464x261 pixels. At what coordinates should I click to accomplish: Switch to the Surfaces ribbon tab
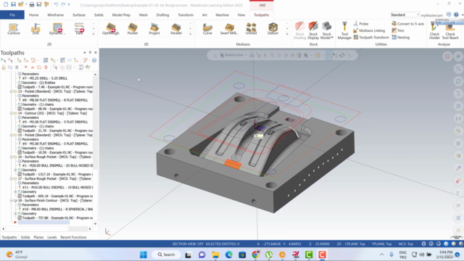coord(79,14)
